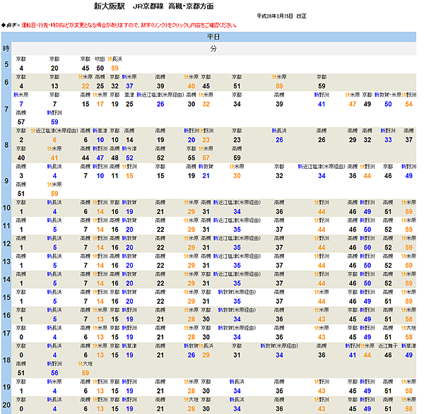Screen dimensions: 424x414
Task: Click the 8:33 special rapid Yasu link
Action: 388,140
